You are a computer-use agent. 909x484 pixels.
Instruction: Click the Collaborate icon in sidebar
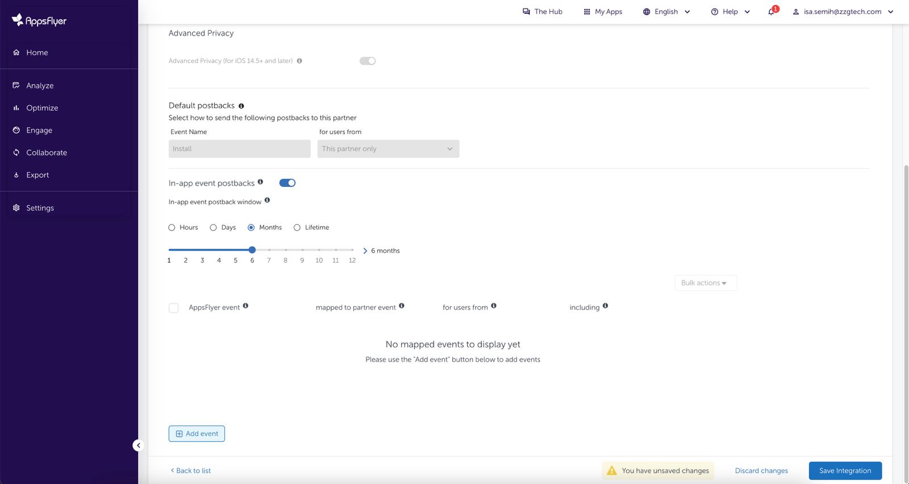click(16, 152)
